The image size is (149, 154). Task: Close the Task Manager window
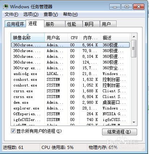139,7
